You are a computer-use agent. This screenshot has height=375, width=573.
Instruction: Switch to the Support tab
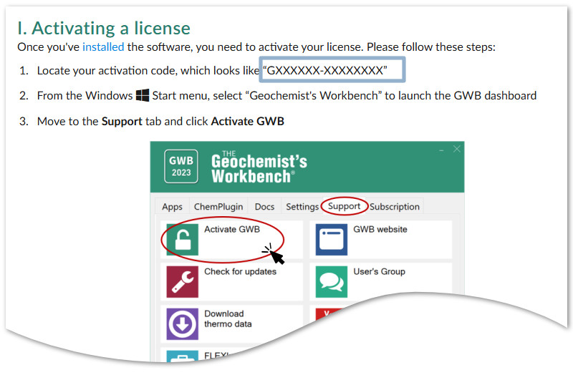tap(344, 206)
